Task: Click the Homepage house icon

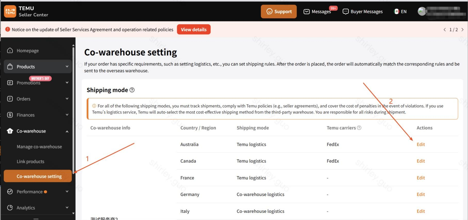Action: (10, 50)
